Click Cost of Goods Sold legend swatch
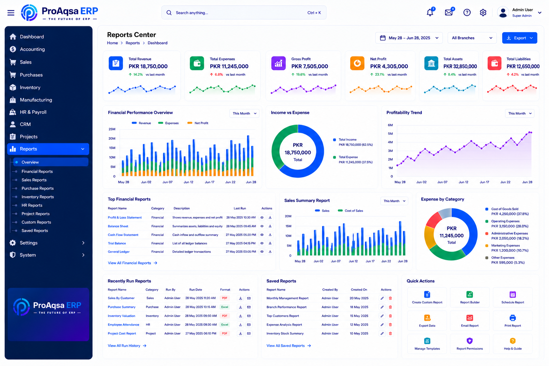Viewport: 549px width, 366px height. point(487,209)
